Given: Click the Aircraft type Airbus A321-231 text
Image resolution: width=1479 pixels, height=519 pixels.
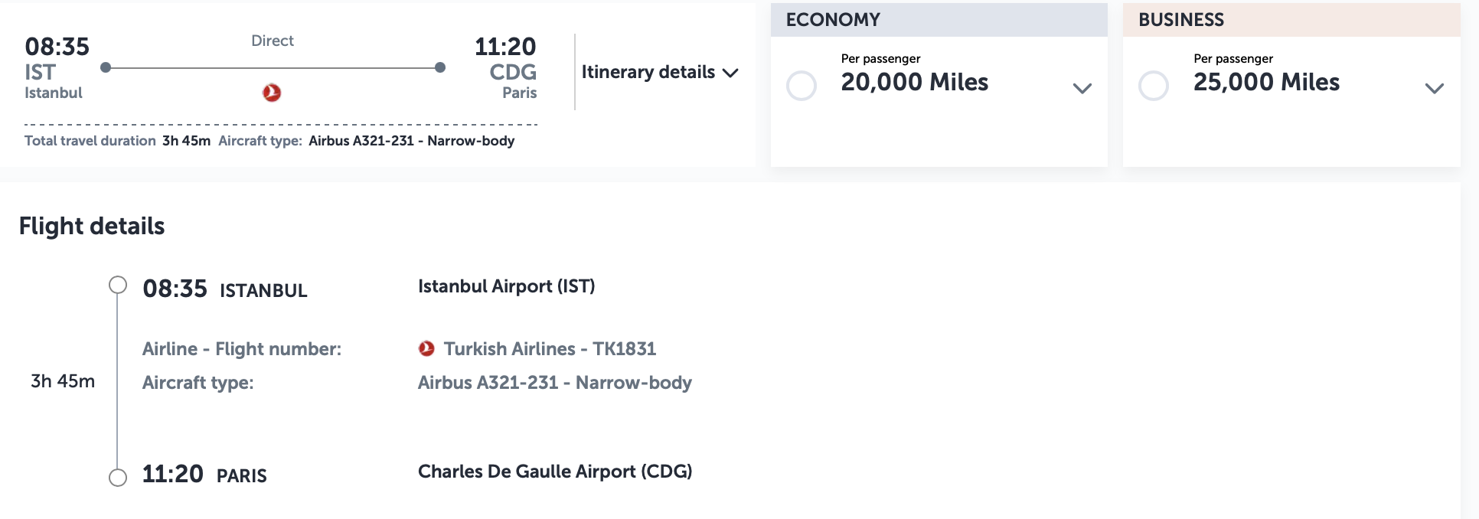Looking at the screenshot, I should 411,140.
